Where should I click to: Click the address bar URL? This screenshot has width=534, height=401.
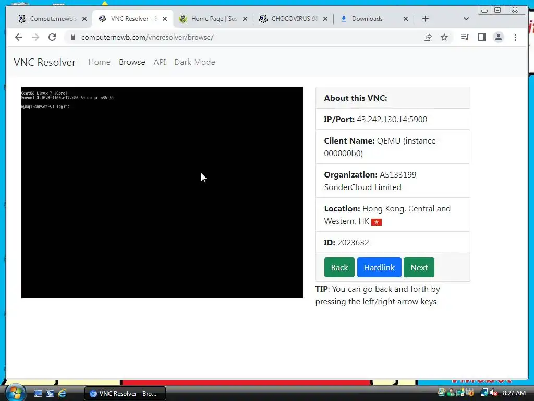coord(148,37)
